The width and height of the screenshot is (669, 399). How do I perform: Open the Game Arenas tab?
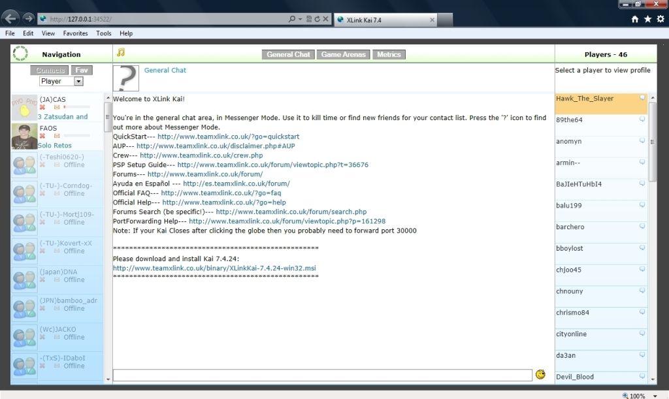tap(344, 55)
